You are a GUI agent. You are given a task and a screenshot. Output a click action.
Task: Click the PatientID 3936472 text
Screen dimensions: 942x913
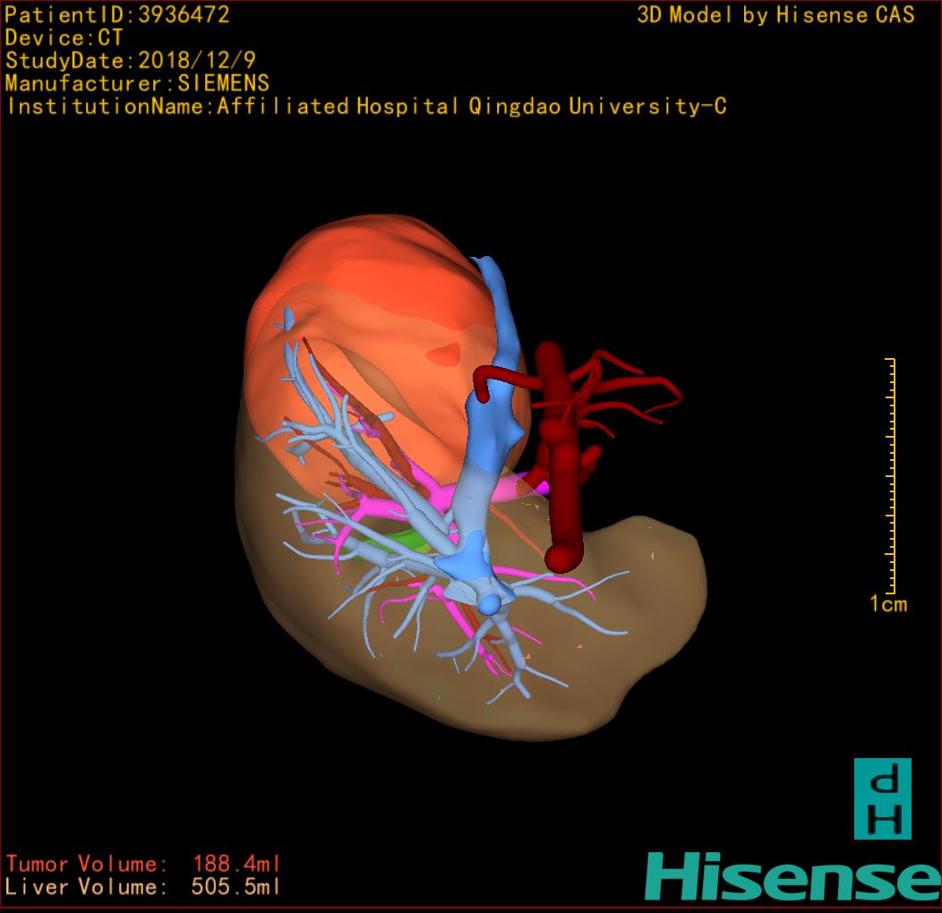117,14
